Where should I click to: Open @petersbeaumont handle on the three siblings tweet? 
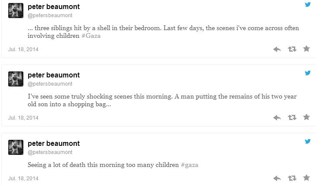[x=50, y=15]
